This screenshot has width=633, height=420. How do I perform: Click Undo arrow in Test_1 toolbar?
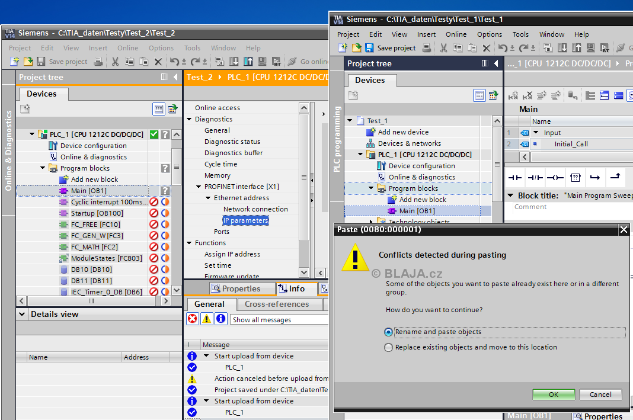pyautogui.click(x=503, y=48)
